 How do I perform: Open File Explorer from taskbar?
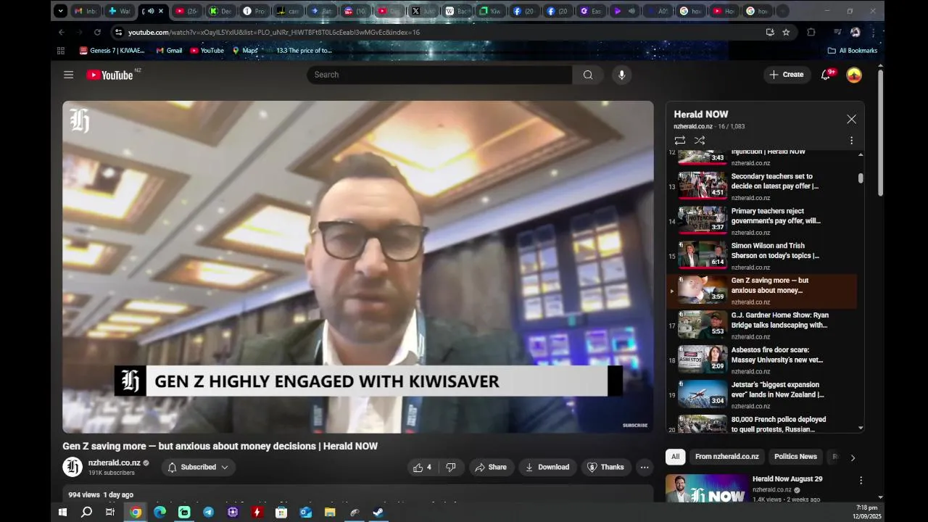click(x=330, y=512)
